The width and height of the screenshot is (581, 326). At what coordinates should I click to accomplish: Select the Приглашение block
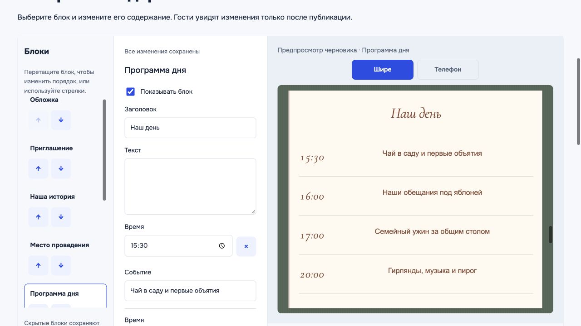click(x=51, y=148)
